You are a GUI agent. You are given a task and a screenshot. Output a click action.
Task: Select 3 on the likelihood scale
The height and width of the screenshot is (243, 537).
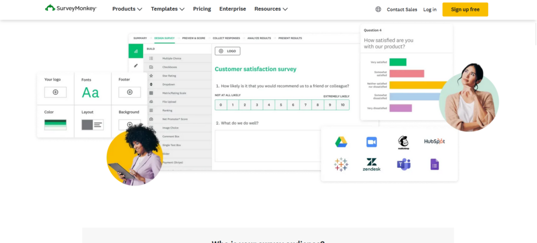point(257,105)
